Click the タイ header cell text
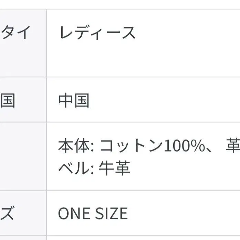 [15, 33]
